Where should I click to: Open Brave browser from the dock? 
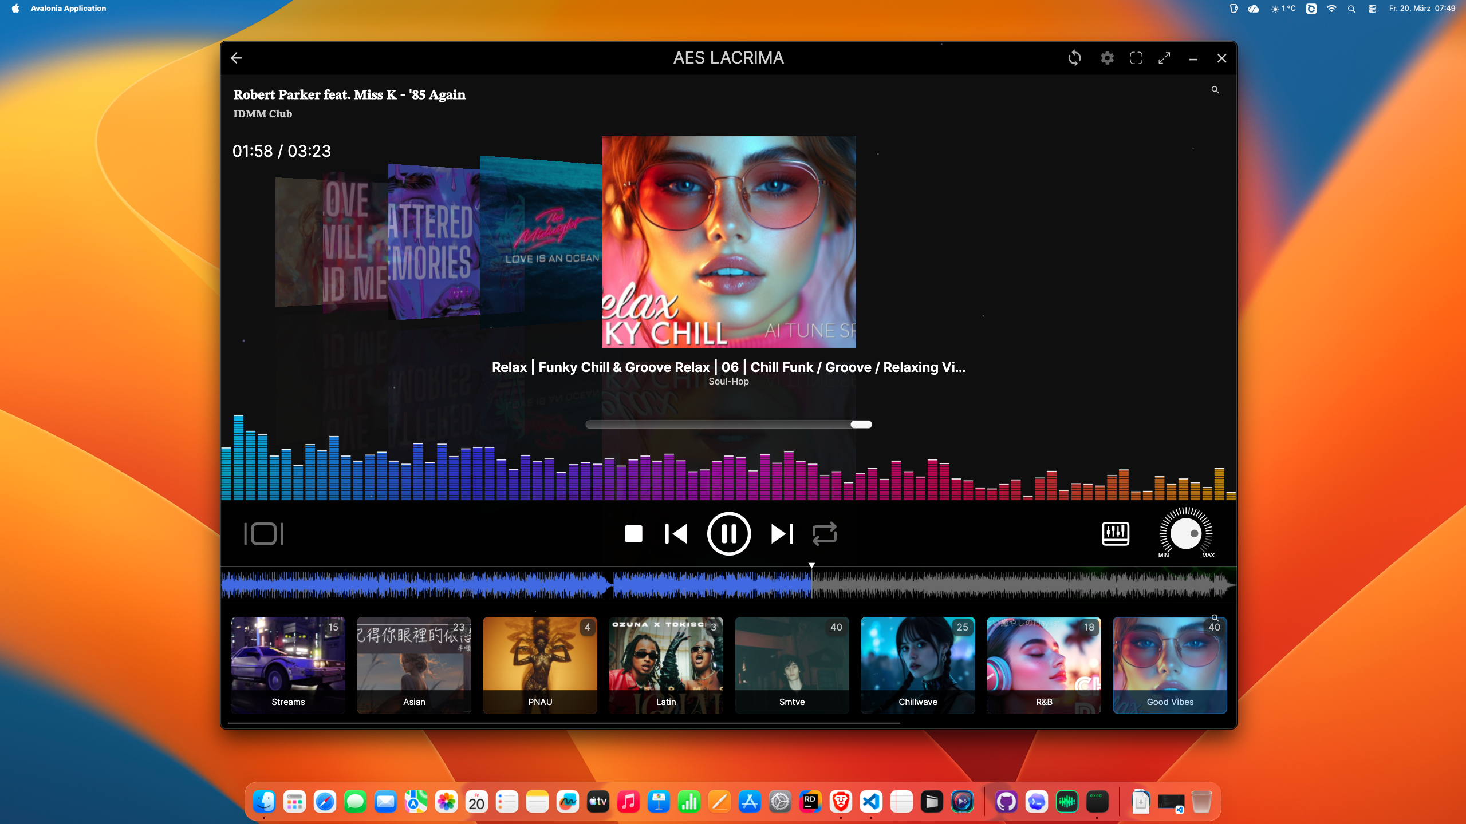[841, 802]
